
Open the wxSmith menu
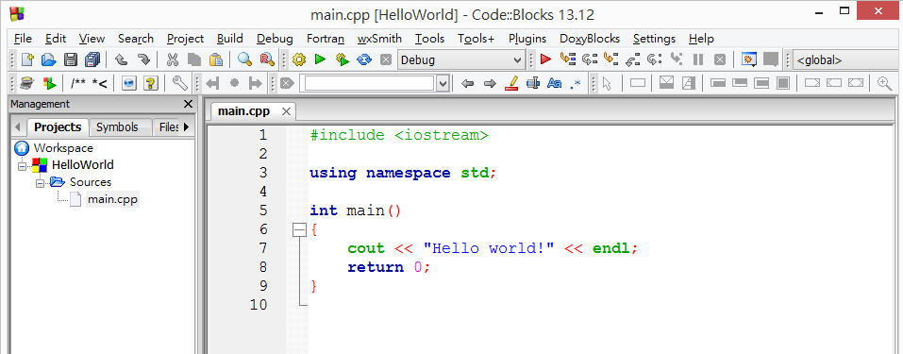pos(379,39)
